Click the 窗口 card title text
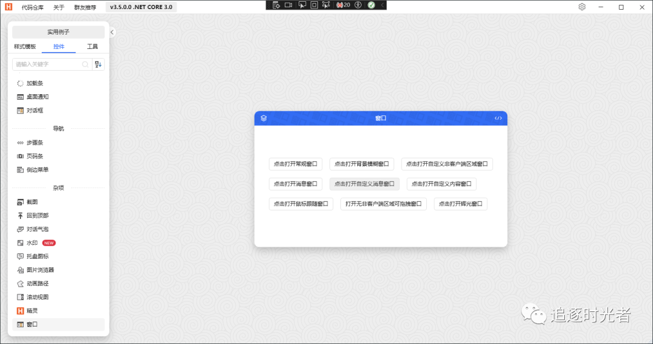 pos(381,118)
